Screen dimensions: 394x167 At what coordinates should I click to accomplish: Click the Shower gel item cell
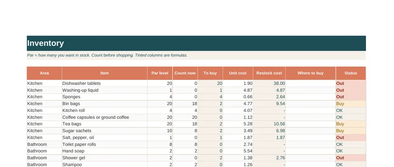(105, 158)
